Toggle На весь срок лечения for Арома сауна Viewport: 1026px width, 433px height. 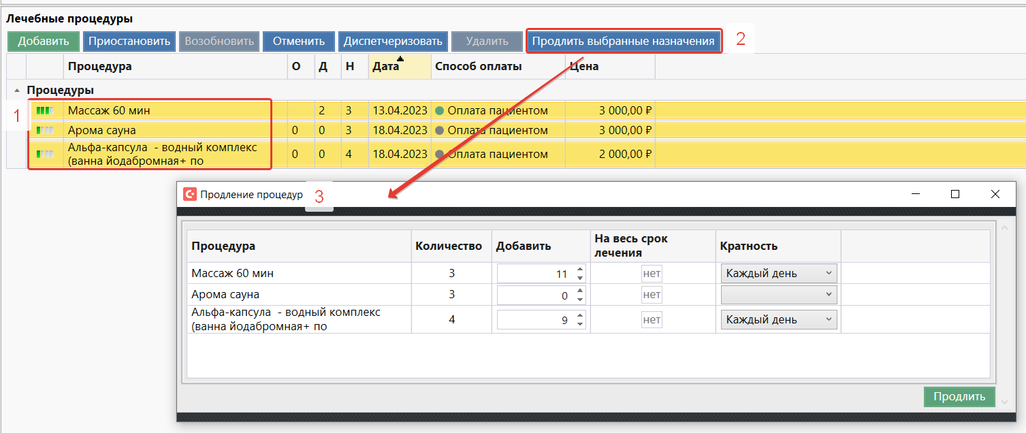click(652, 295)
